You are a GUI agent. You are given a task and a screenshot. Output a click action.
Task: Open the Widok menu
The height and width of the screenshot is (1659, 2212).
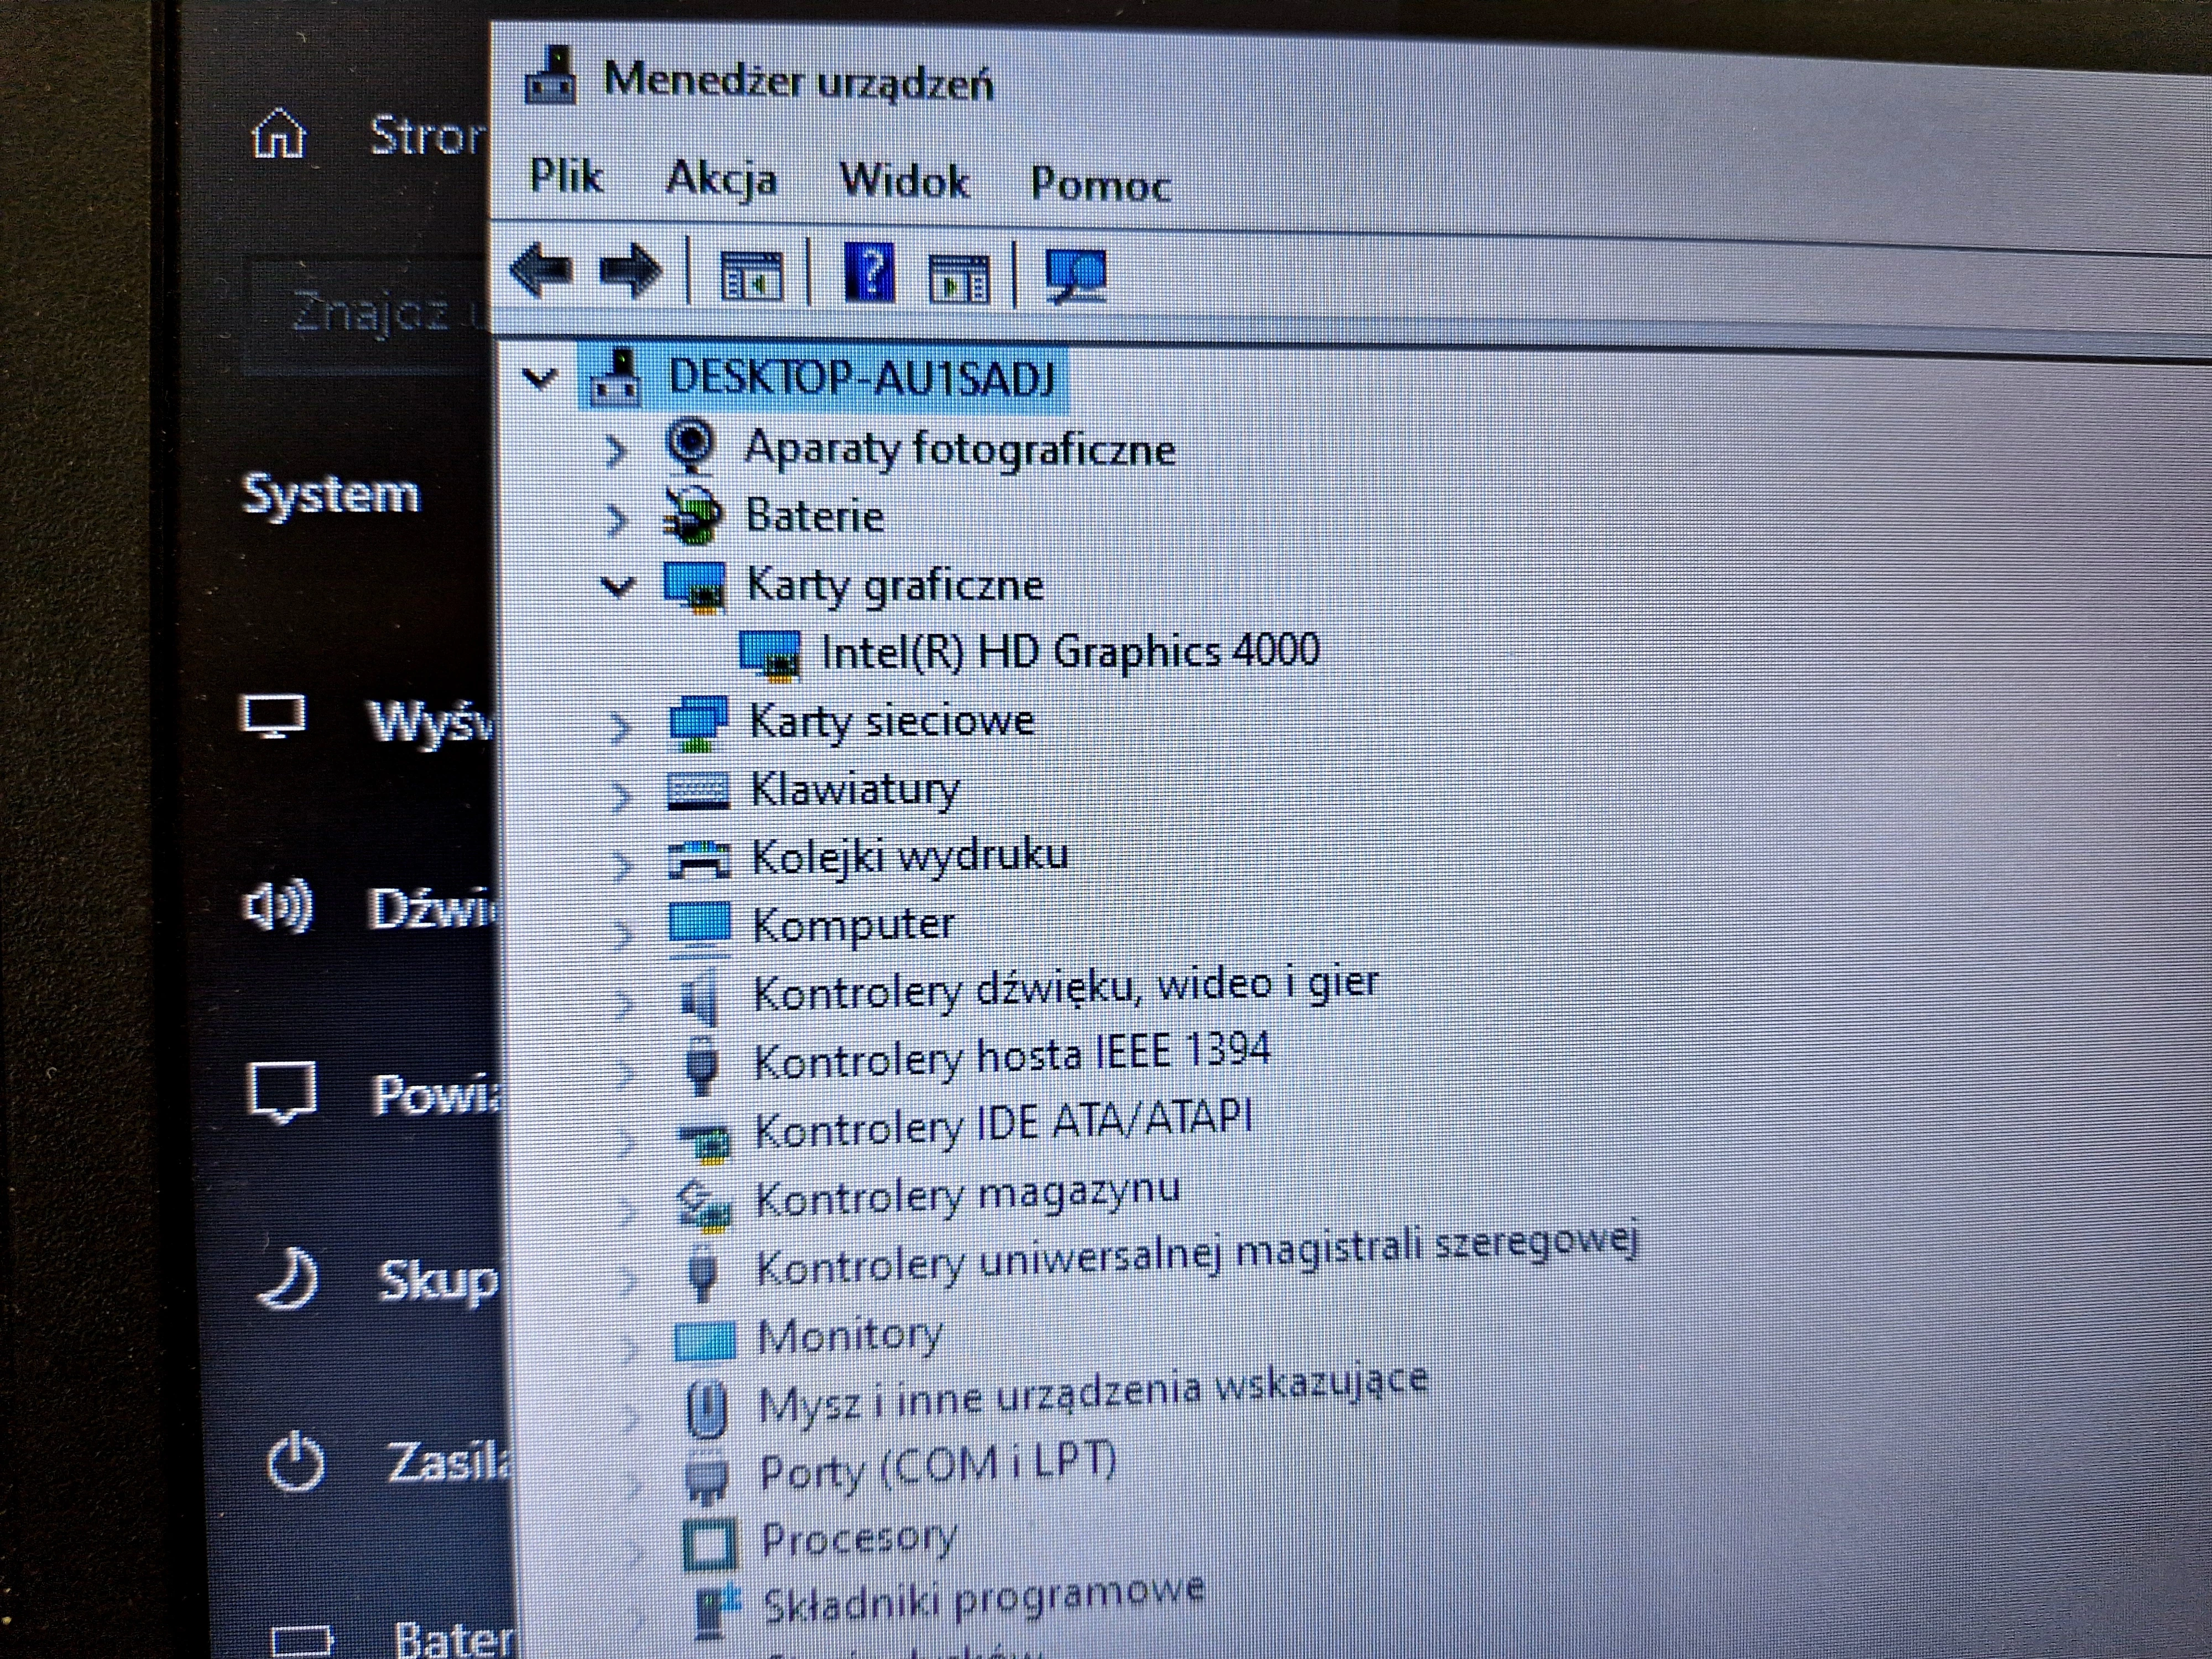coord(903,182)
